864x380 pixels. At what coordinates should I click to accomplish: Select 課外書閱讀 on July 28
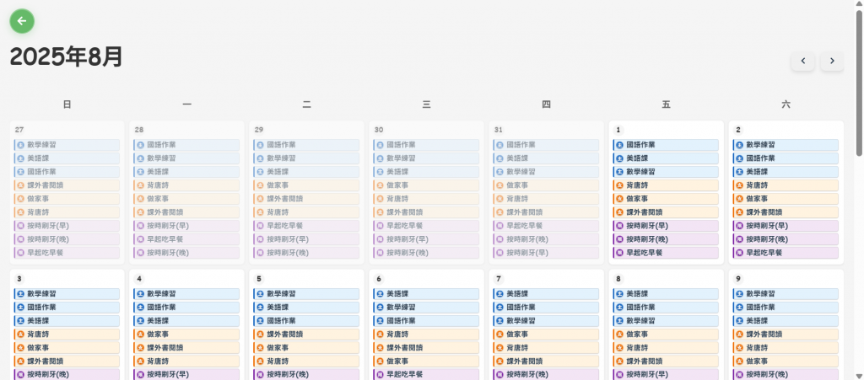click(x=186, y=212)
